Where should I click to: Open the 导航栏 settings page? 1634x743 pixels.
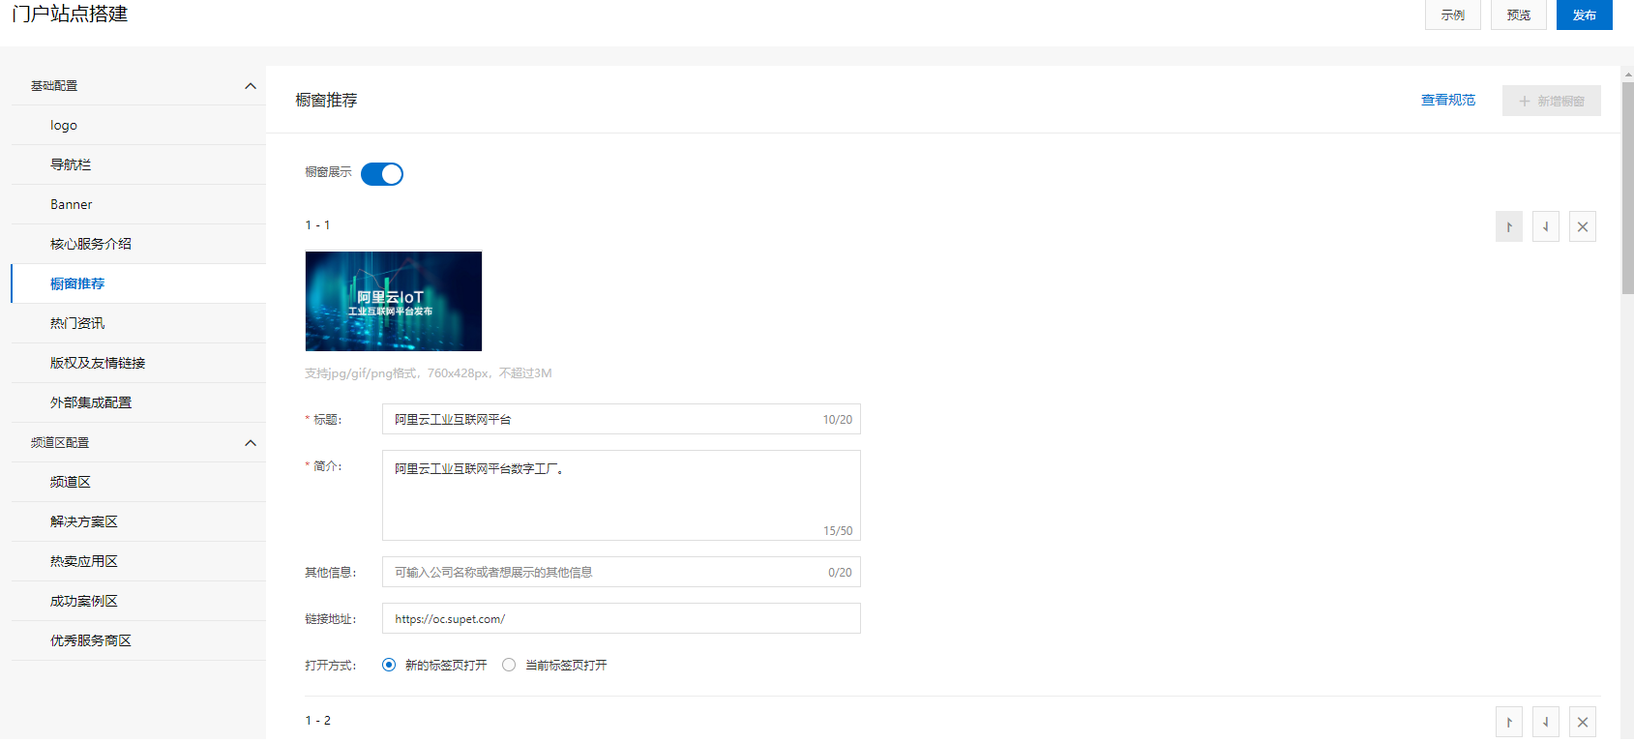(x=138, y=164)
